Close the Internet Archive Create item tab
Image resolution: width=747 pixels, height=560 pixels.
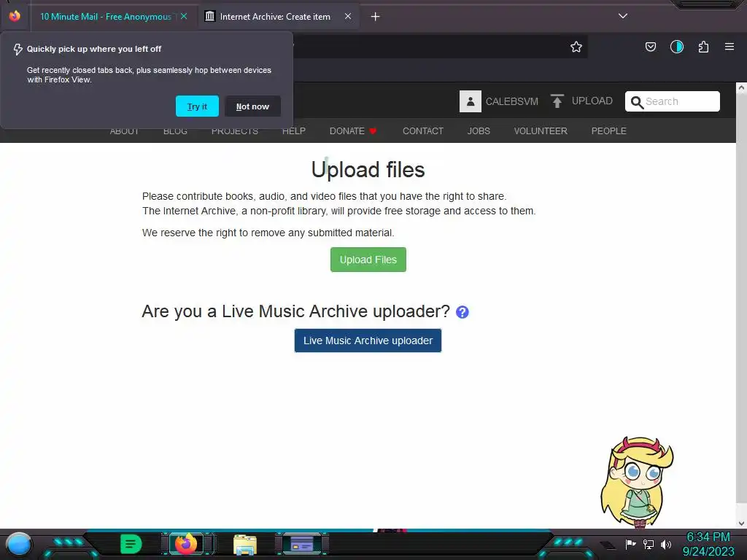(x=348, y=16)
